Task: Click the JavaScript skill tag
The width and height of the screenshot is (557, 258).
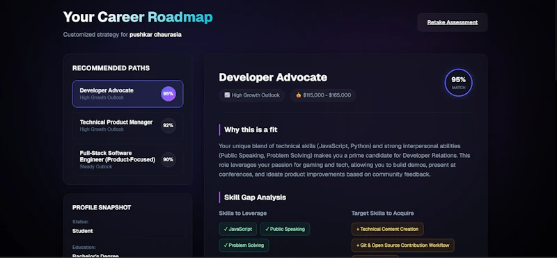Action: click(x=238, y=229)
